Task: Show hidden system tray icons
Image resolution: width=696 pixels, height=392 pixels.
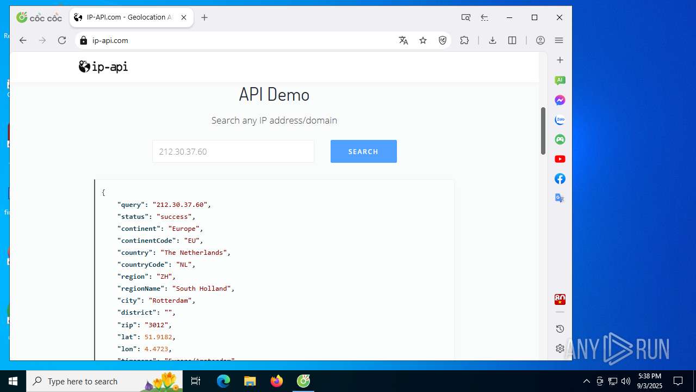Action: click(x=586, y=381)
